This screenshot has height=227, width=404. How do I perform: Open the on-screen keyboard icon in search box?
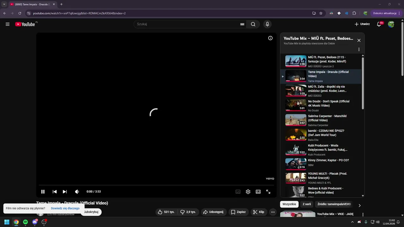242,24
